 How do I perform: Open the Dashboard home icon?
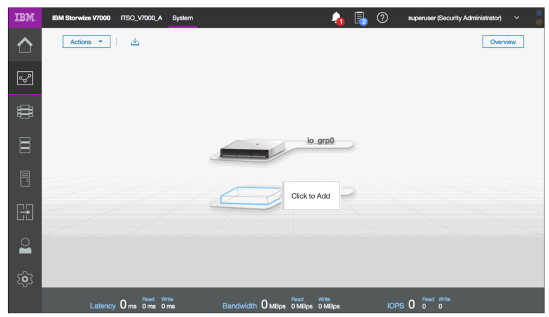pyautogui.click(x=25, y=45)
